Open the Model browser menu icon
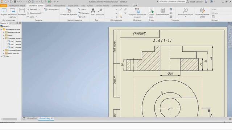This screenshot has width=232, height=130. coord(20,23)
